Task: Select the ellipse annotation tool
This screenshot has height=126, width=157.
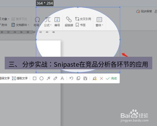Action: click(x=41, y=78)
